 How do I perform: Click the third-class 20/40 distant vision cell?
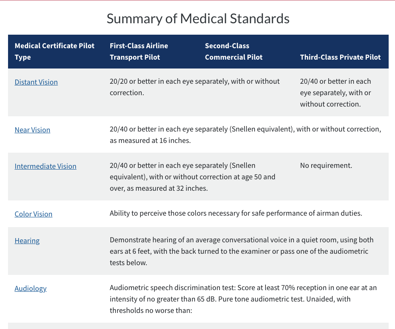coord(335,92)
